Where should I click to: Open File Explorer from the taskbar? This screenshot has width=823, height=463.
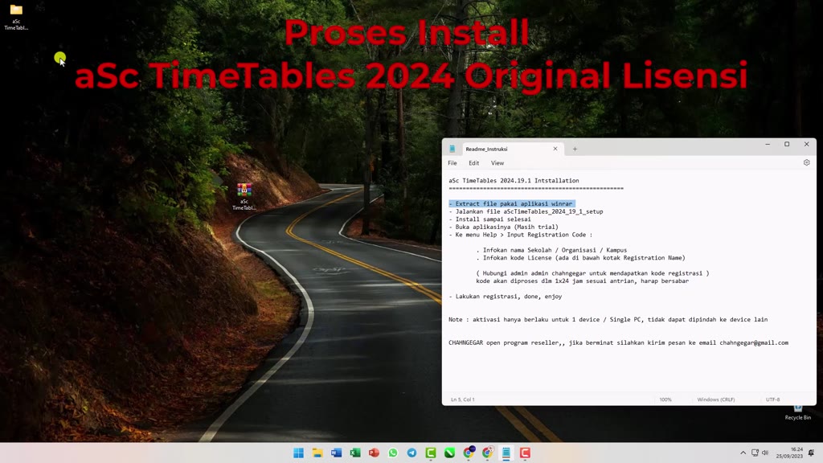click(x=317, y=453)
